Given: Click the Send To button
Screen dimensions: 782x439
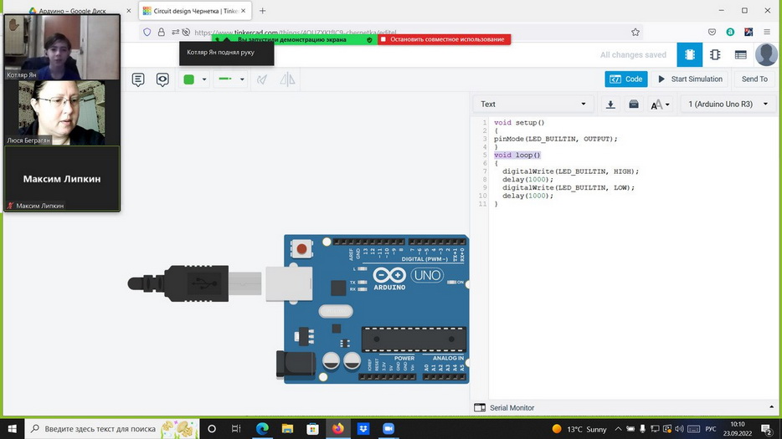Looking at the screenshot, I should click(x=754, y=79).
